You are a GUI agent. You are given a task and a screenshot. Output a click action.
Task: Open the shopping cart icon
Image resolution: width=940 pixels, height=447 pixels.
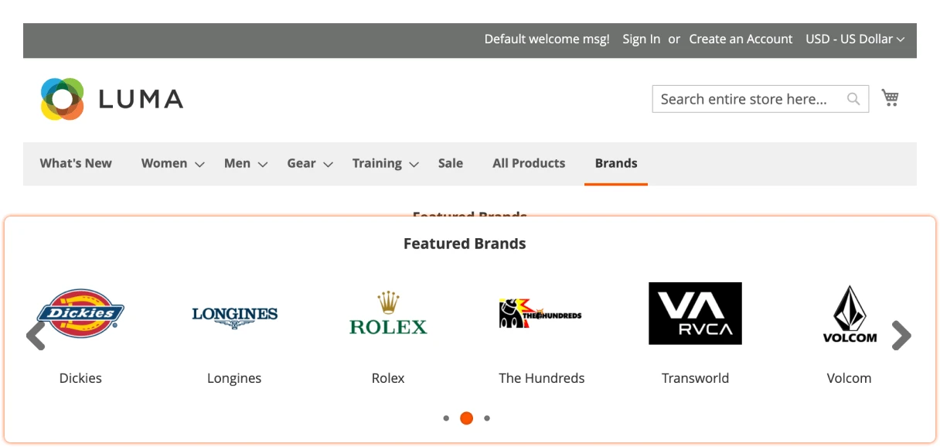click(x=891, y=98)
